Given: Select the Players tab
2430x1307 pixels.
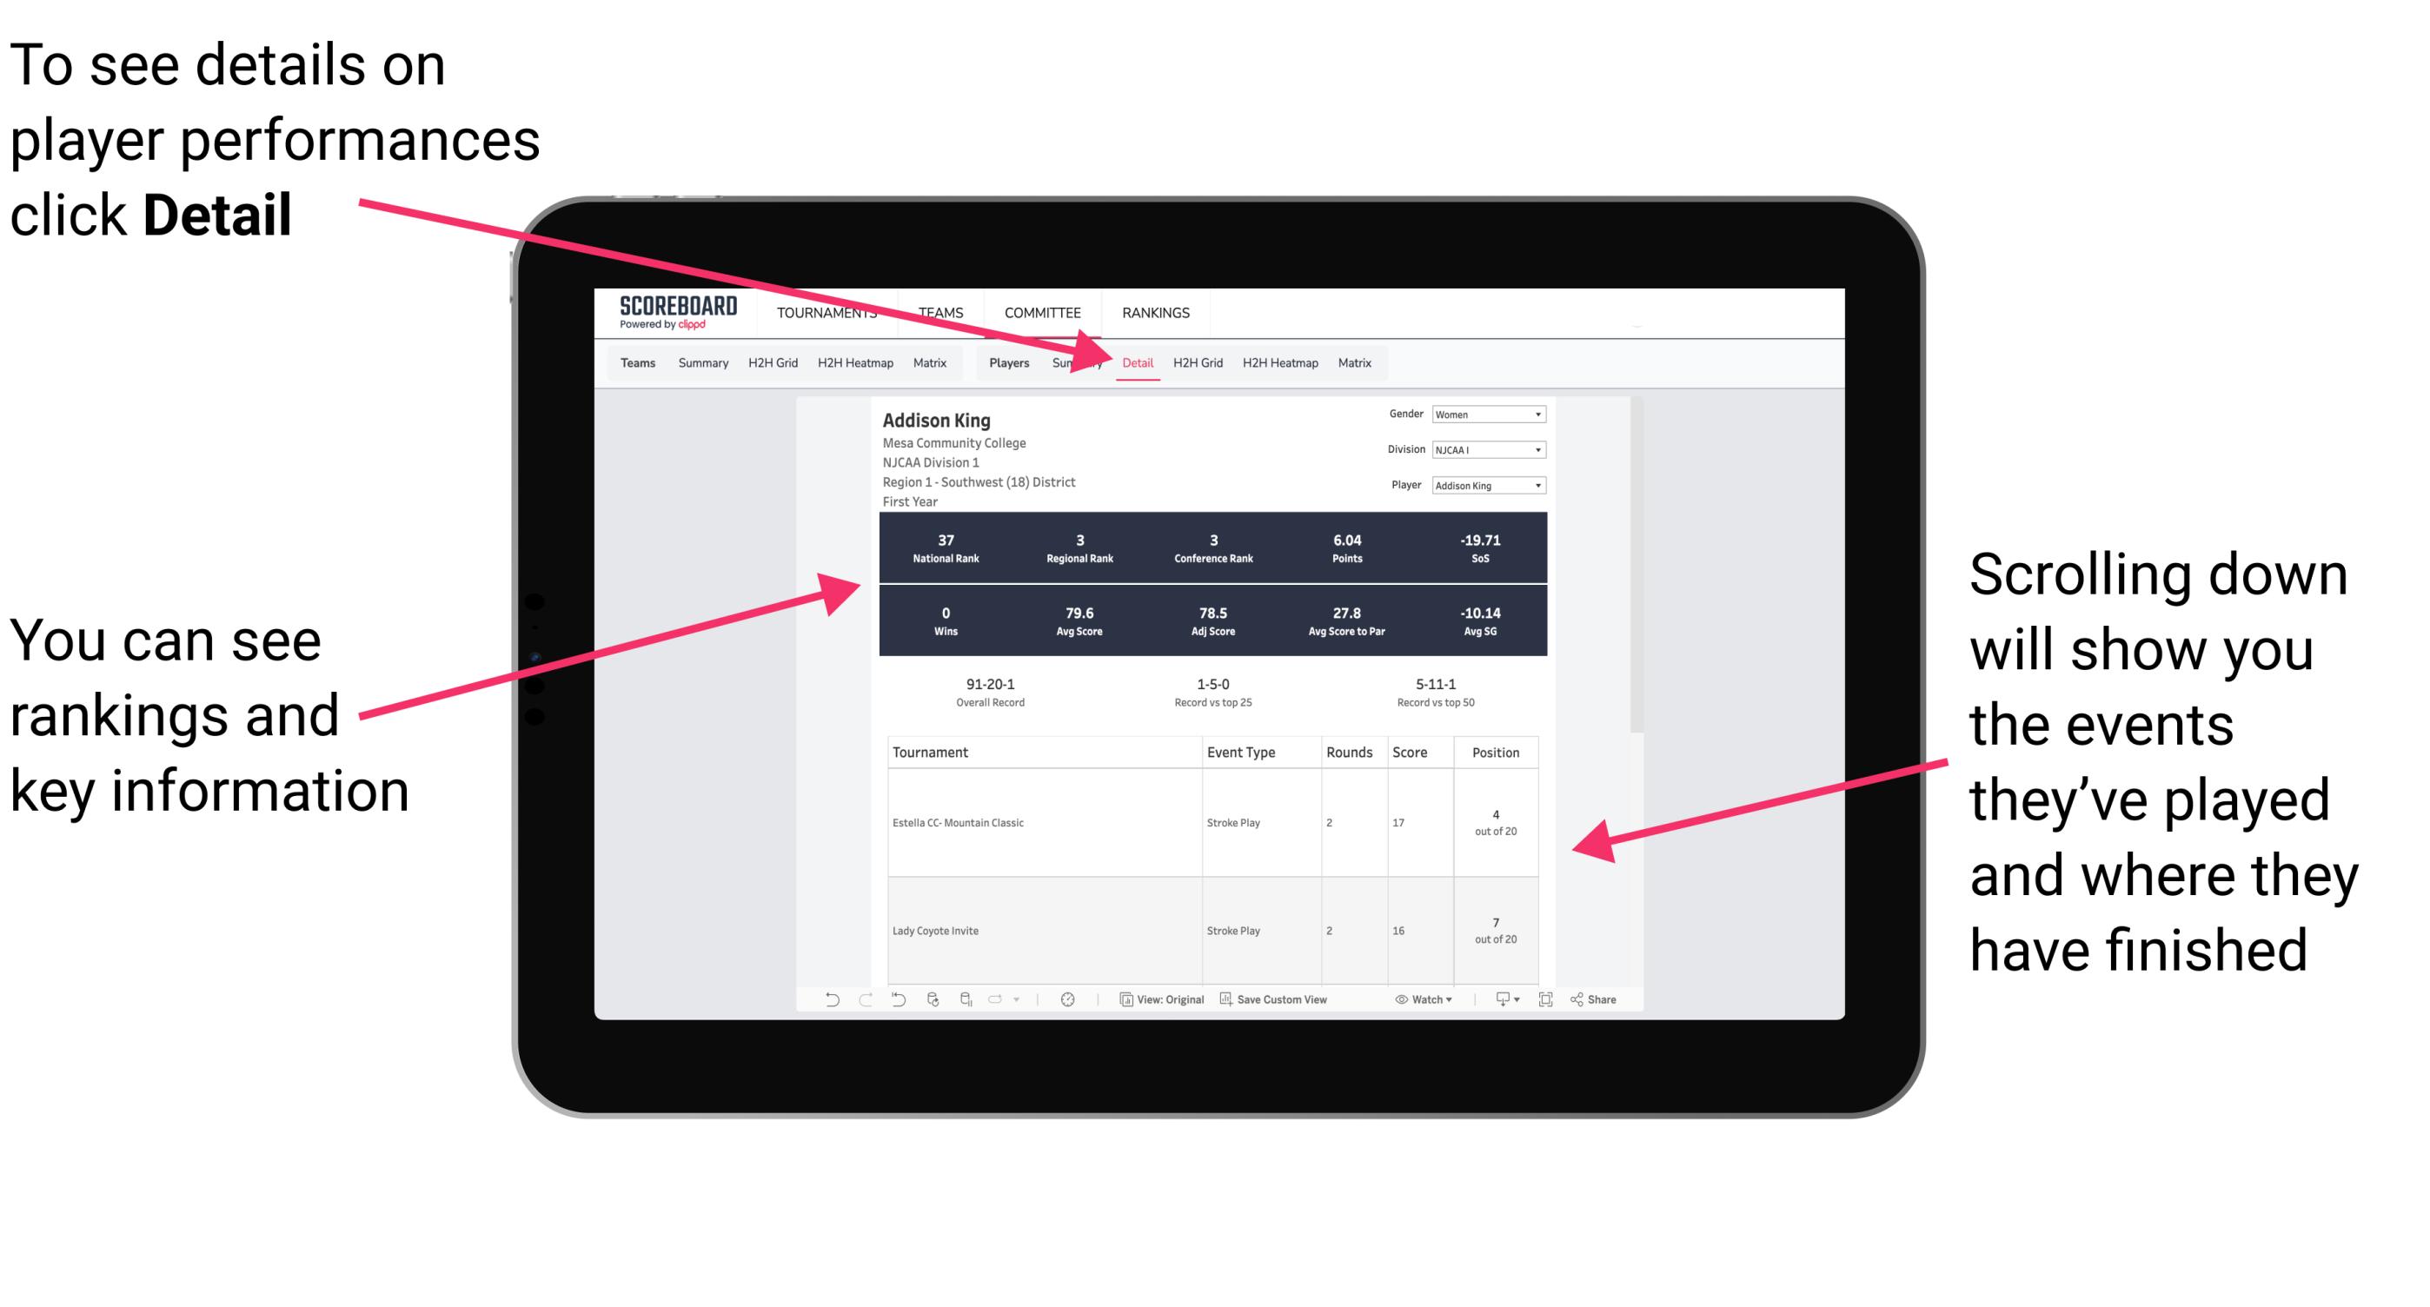Looking at the screenshot, I should [1003, 362].
